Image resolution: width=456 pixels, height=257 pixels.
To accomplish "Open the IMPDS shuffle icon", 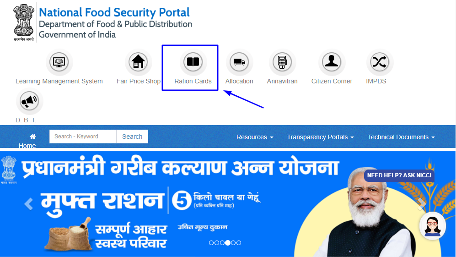I will pyautogui.click(x=380, y=62).
